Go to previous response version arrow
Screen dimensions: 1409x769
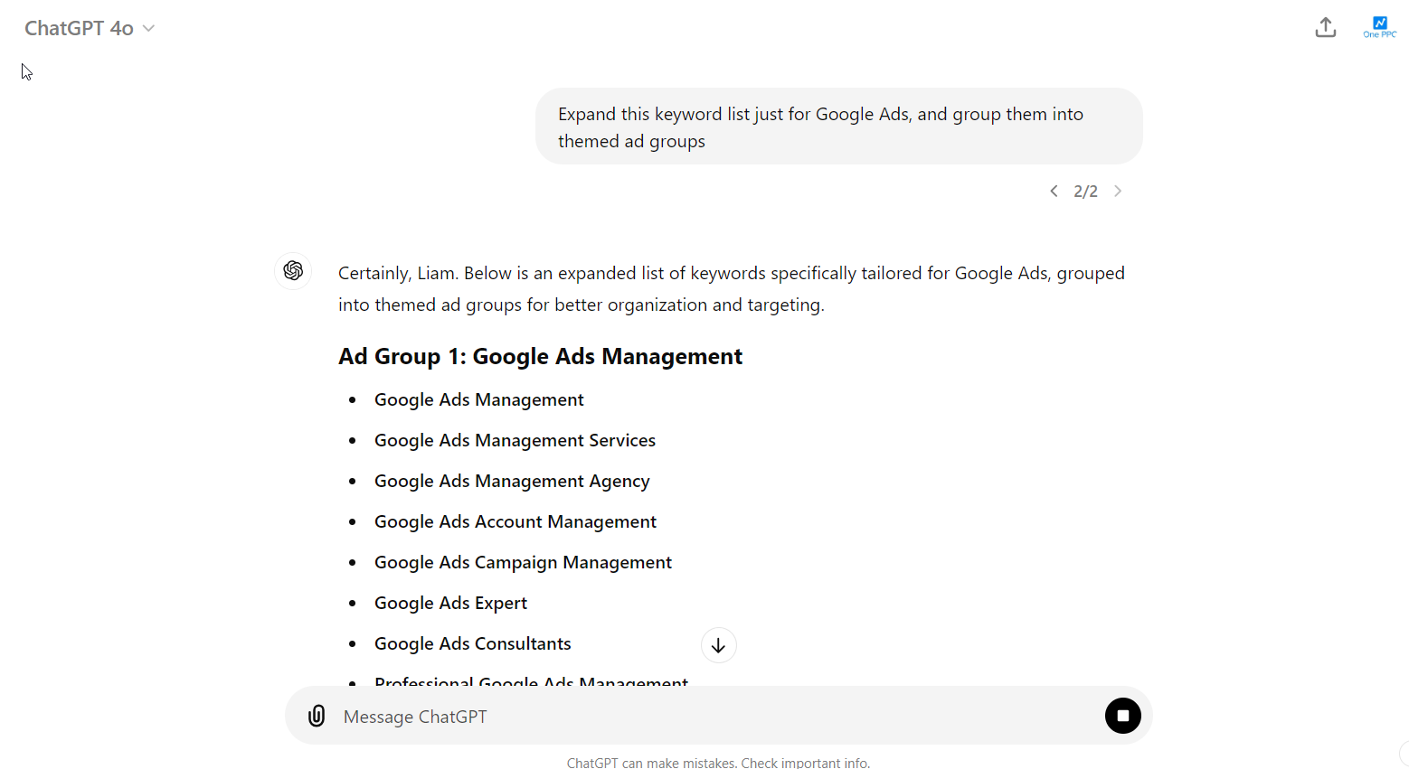point(1054,191)
